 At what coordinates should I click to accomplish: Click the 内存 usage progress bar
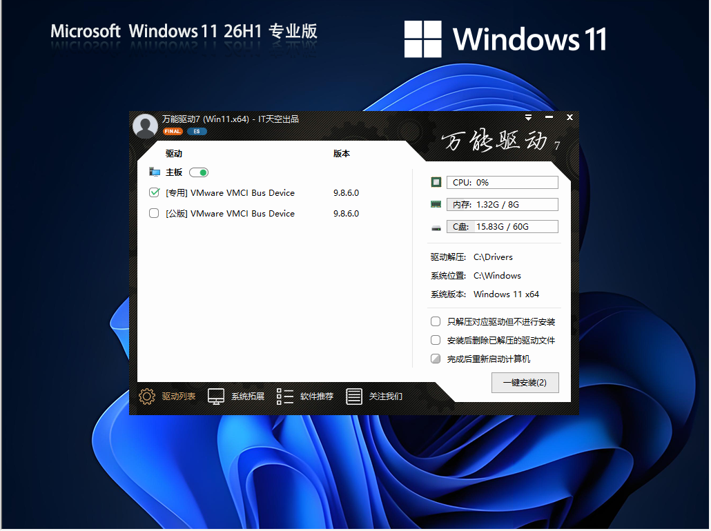click(x=503, y=204)
